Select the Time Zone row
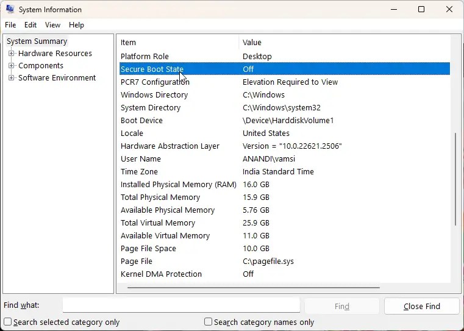This screenshot has width=464, height=331. click(285, 171)
